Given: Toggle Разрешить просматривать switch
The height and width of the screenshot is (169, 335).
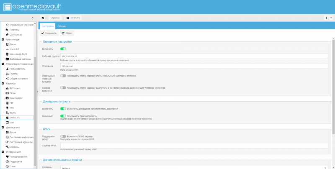Looking at the screenshot, I should pyautogui.click(x=63, y=116).
